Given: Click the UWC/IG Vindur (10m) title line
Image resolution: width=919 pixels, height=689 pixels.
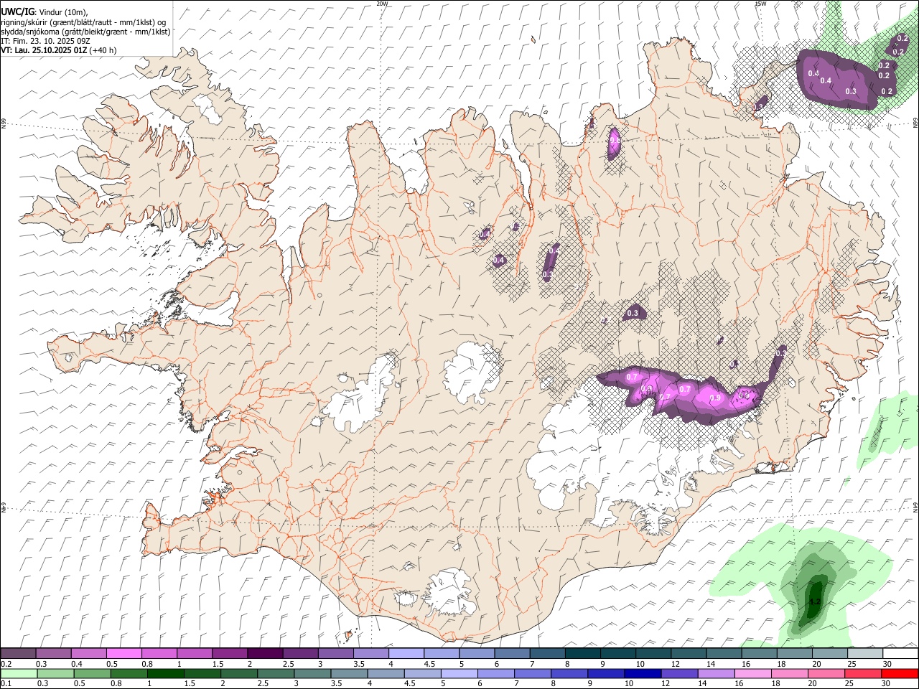Looking at the screenshot, I should click(x=44, y=11).
